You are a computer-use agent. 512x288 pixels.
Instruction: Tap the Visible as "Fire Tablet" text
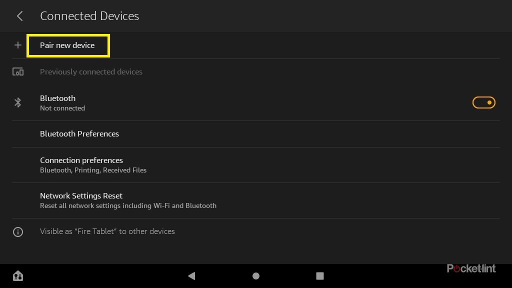(x=107, y=231)
